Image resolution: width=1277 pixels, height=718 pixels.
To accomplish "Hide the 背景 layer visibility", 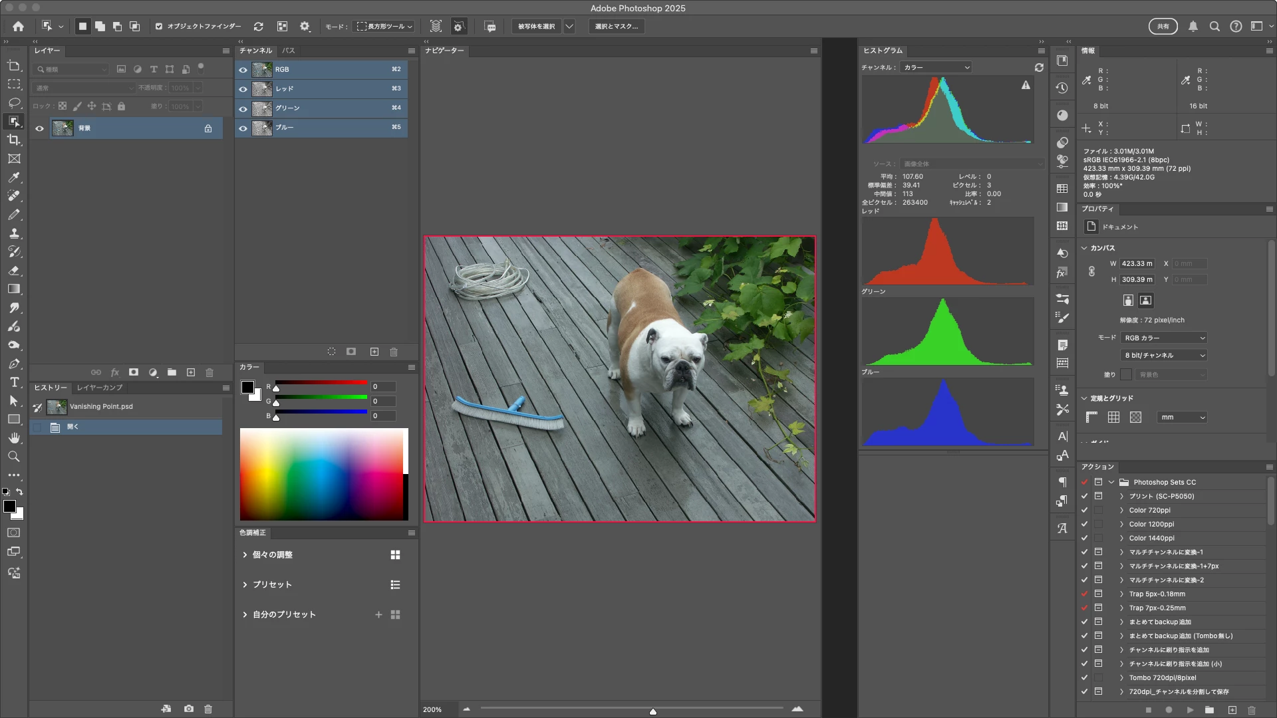I will click(39, 128).
